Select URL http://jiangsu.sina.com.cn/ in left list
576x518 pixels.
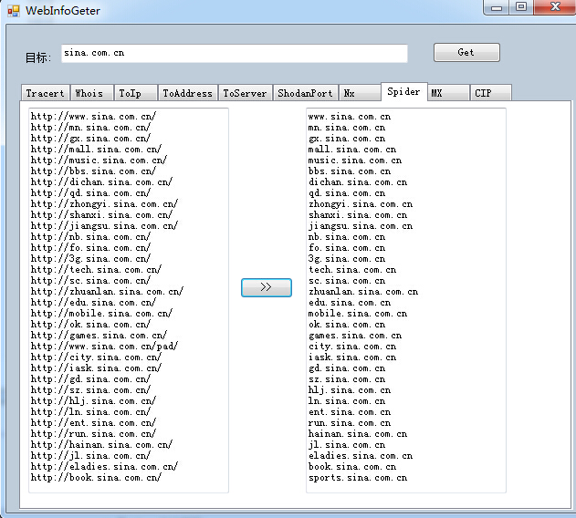point(104,226)
